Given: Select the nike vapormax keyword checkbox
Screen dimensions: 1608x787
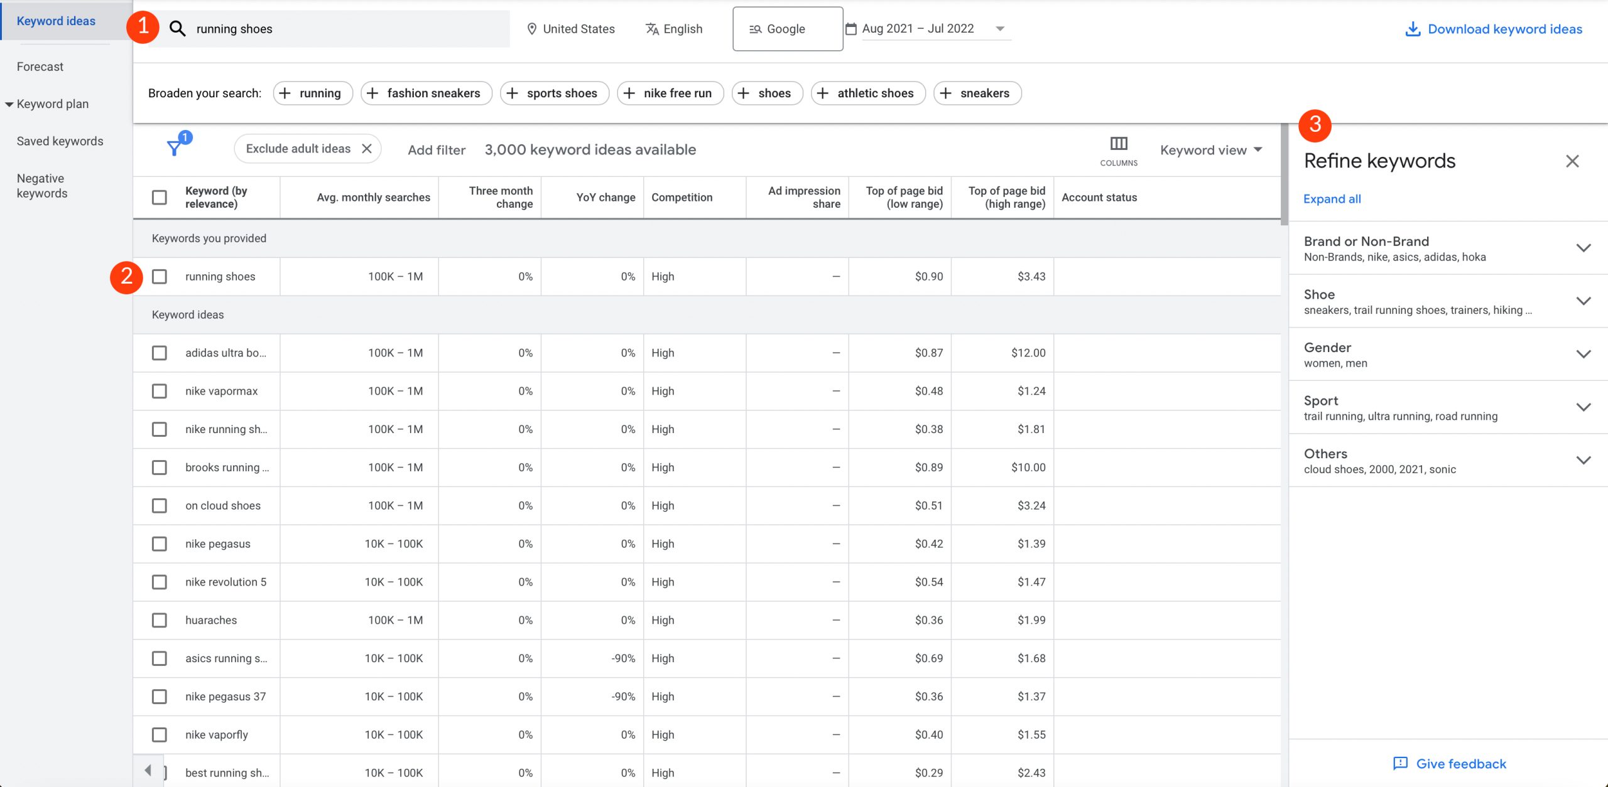Looking at the screenshot, I should pyautogui.click(x=160, y=390).
